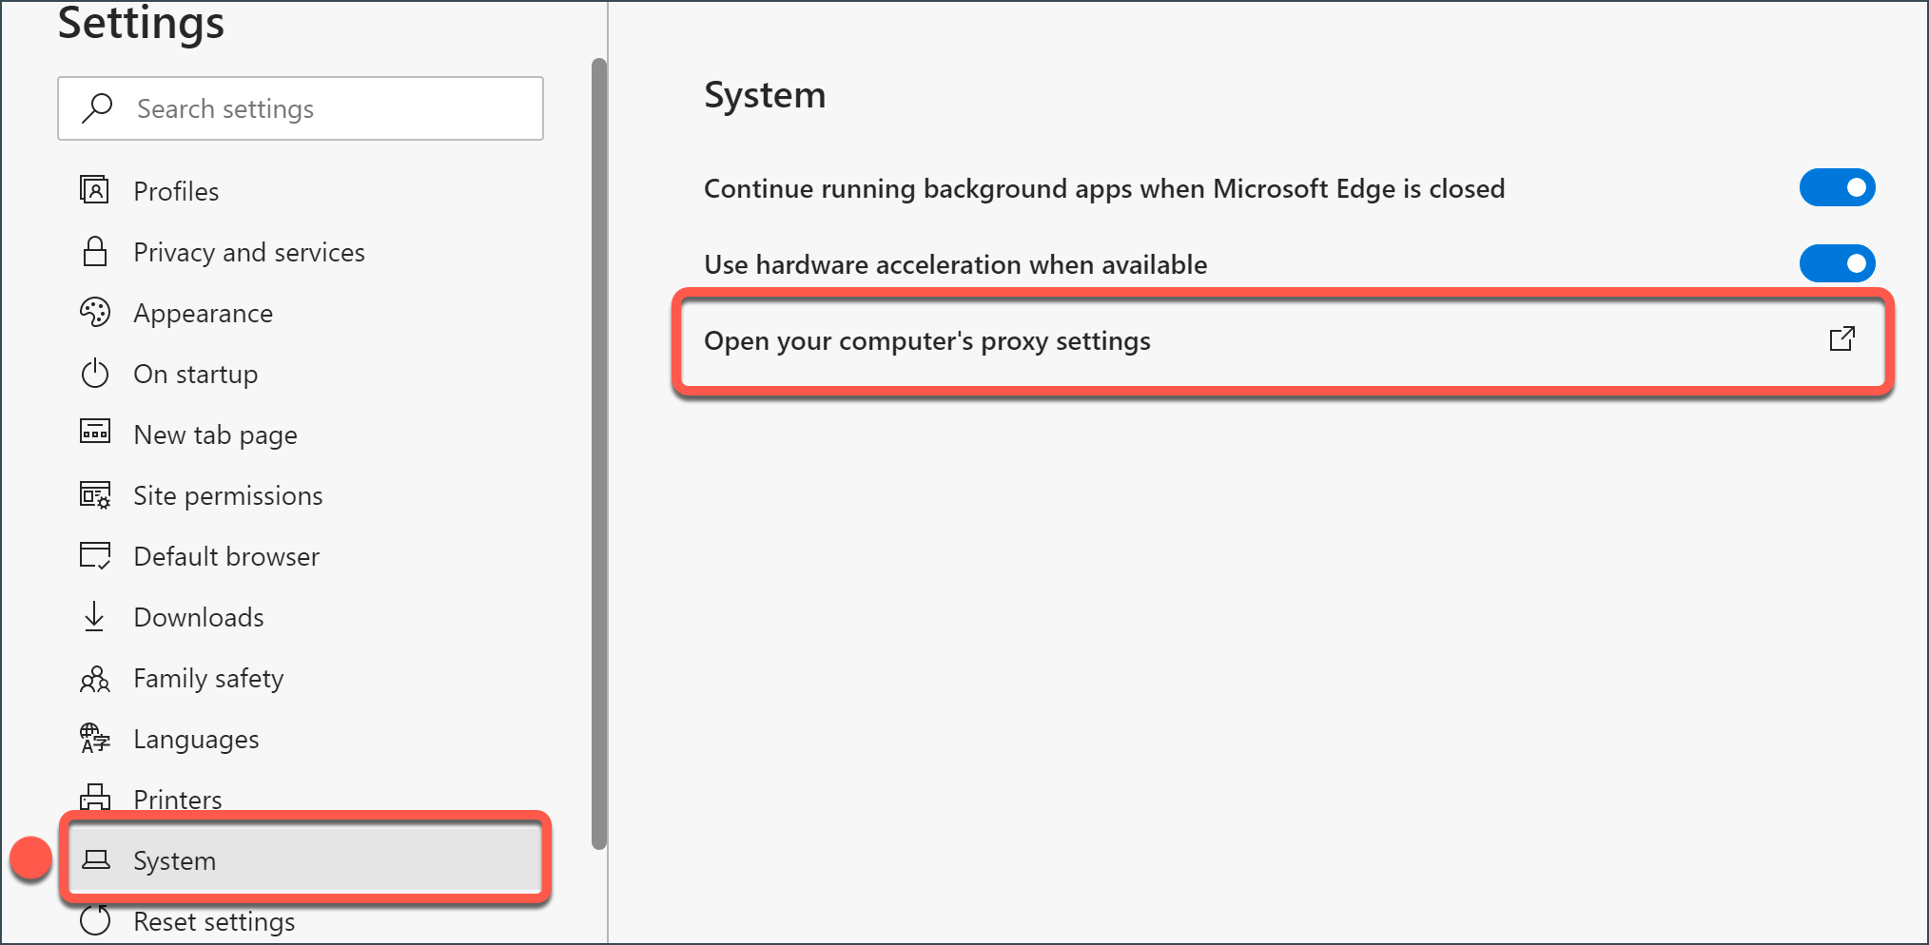The height and width of the screenshot is (945, 1929).
Task: Open Appearance via its palette icon
Action: [95, 313]
